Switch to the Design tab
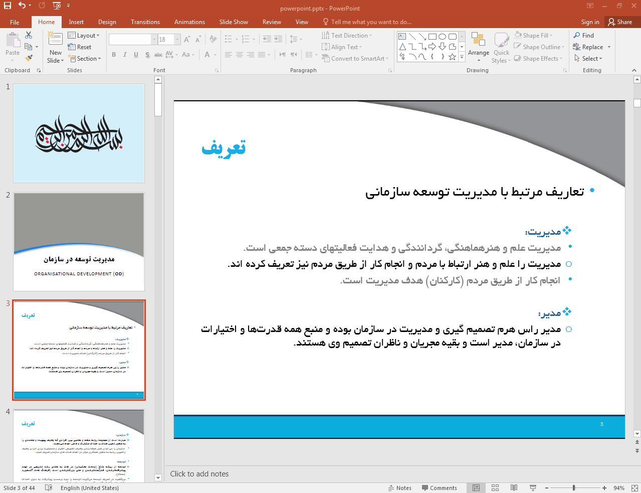 [107, 22]
